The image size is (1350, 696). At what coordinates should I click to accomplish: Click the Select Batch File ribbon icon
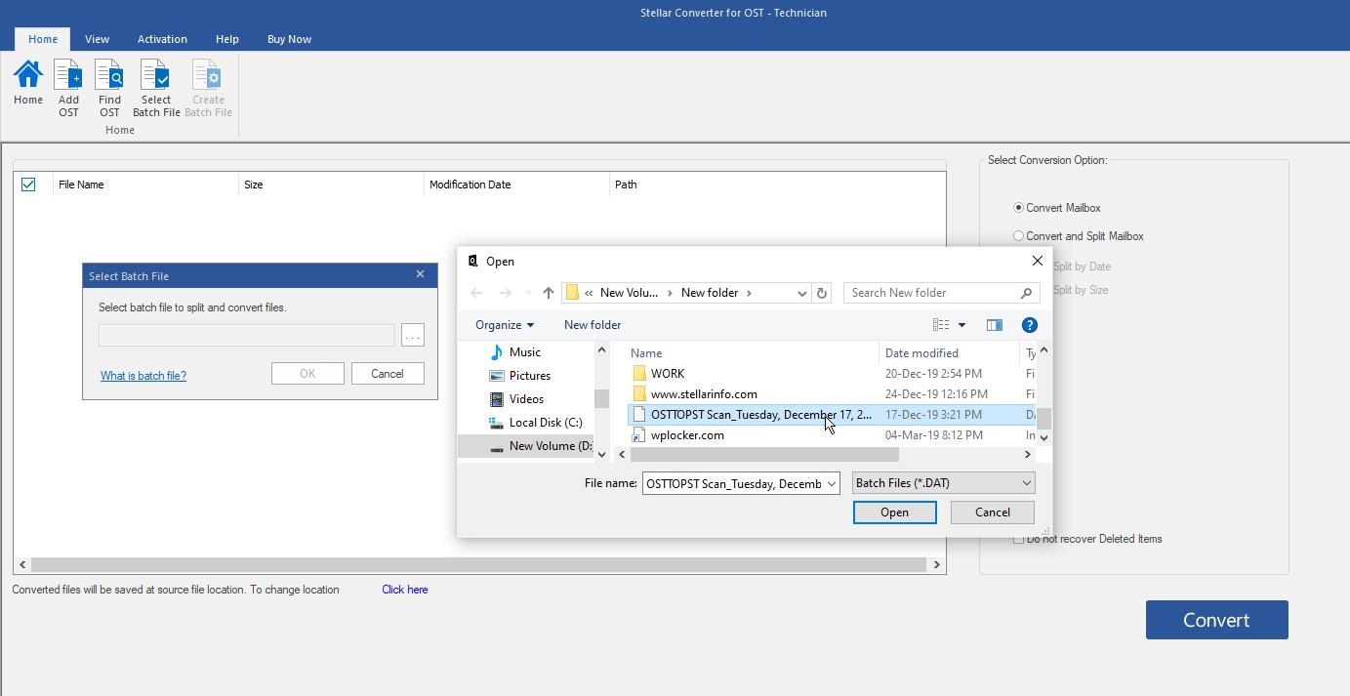click(156, 88)
